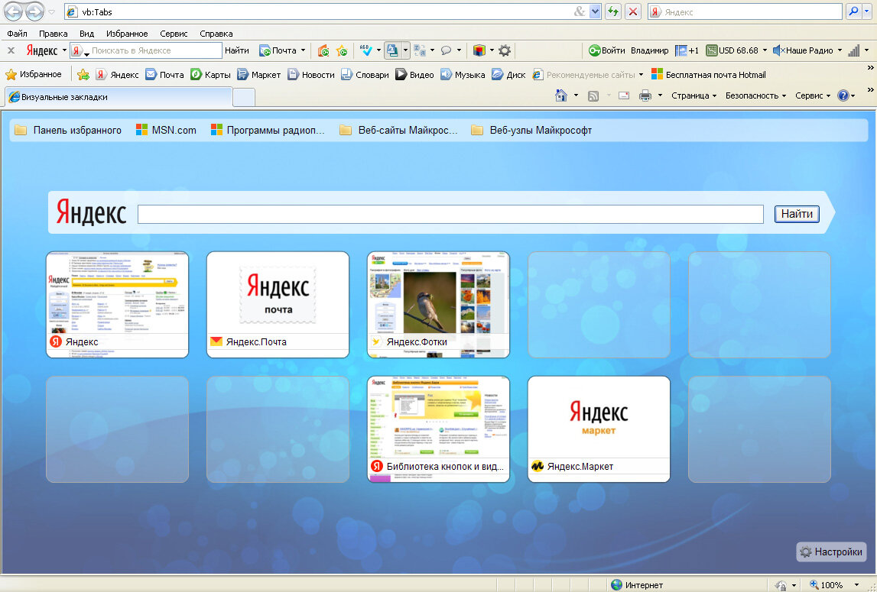Open Бесплатная почта Hotmail link

(x=709, y=74)
